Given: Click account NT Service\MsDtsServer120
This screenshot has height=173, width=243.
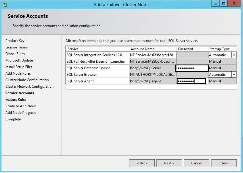Looking at the screenshot, I should point(153,55).
